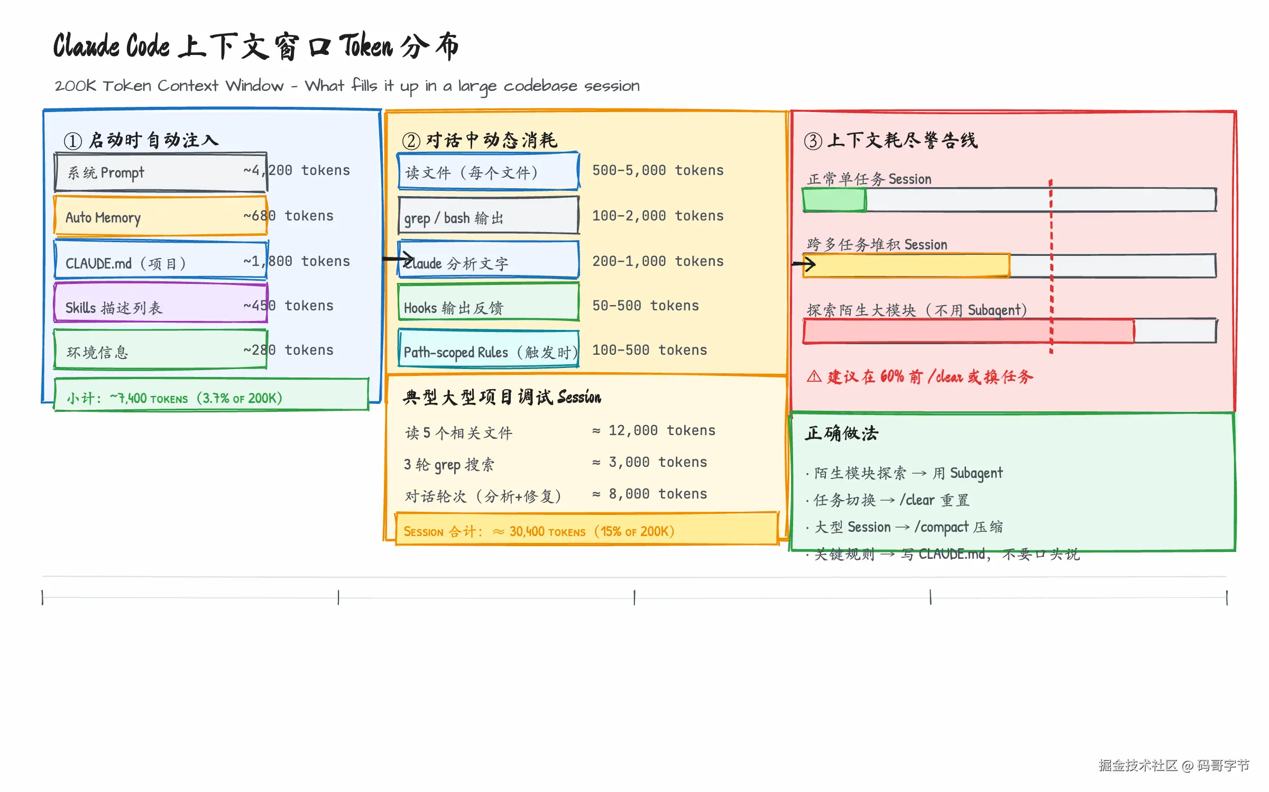Click the '~4,200 tokens' value
Viewport: 1269px width, 792px height.
pyautogui.click(x=297, y=170)
